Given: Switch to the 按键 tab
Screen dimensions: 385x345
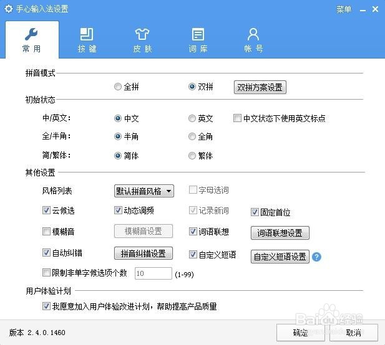Looking at the screenshot, I should click(x=87, y=40).
